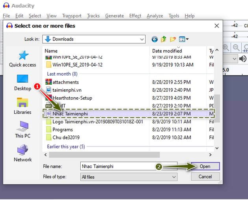Select Logo Taimienphi.vn-20190809T031018Z-001 folder
Viewport: 248px width, 200px height.
pos(98,122)
